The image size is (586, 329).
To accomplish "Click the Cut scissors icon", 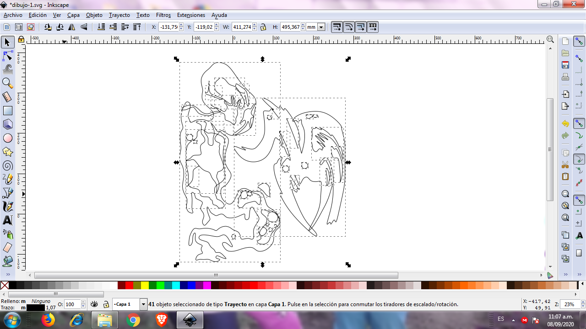I will (565, 164).
